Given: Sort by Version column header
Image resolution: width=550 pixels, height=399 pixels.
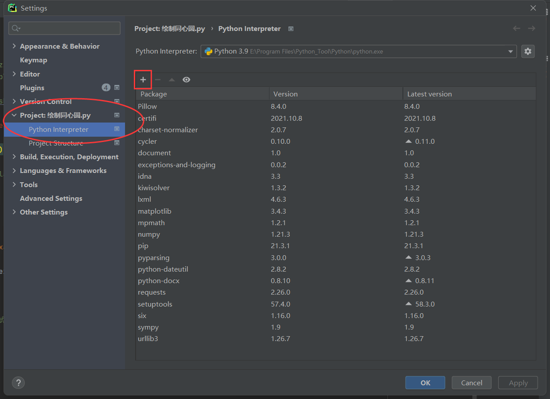Looking at the screenshot, I should tap(336, 94).
